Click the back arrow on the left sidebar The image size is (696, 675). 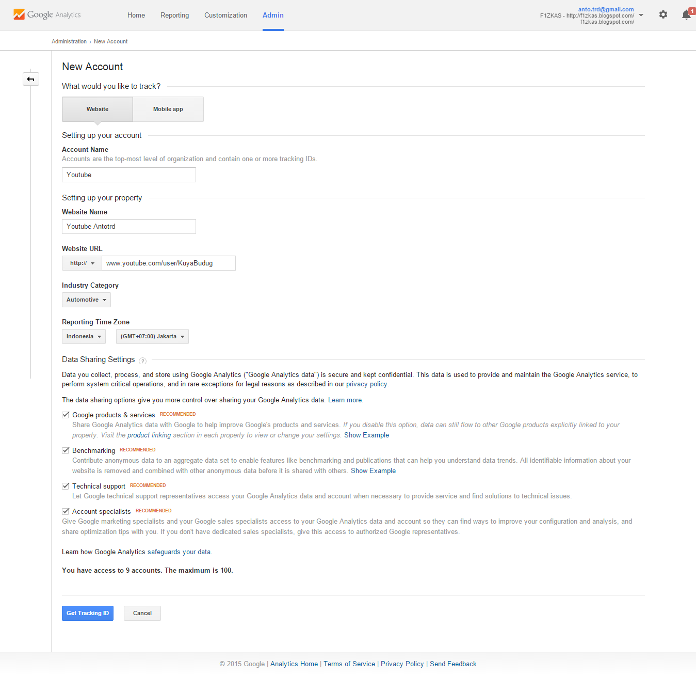31,79
